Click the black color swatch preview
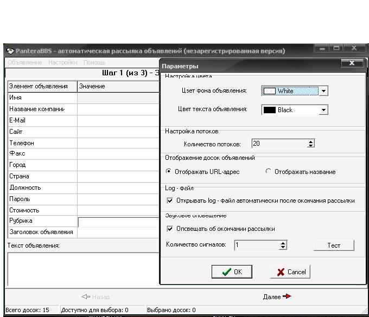369x317 pixels. [270, 110]
